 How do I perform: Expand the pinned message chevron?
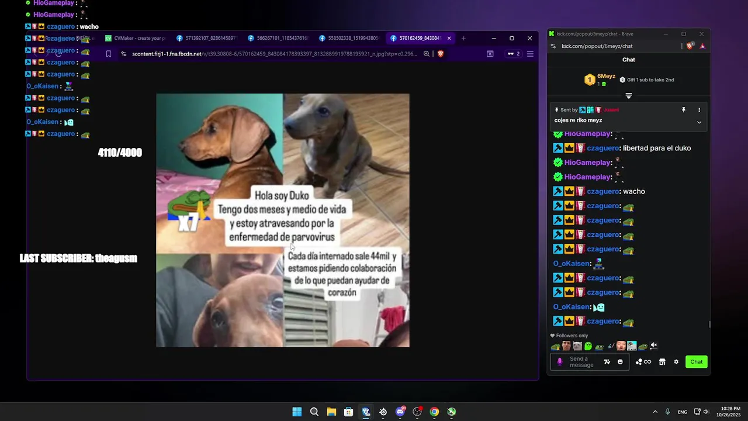tap(699, 122)
